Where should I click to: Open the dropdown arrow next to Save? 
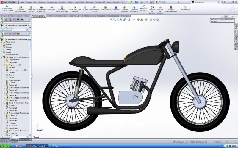click(x=139, y=2)
